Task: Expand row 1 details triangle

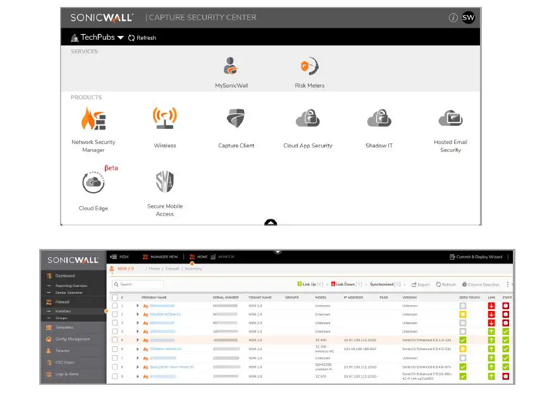Action: click(137, 306)
